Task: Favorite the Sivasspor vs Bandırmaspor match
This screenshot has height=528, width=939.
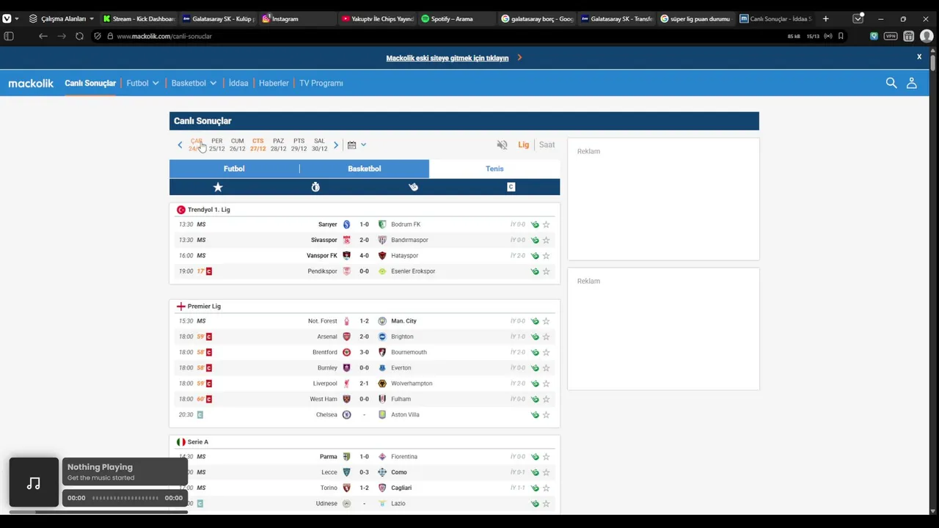Action: coord(546,240)
